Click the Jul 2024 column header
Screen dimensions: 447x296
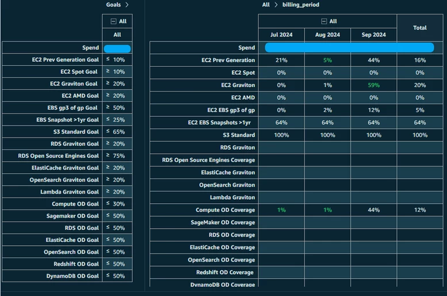281,35
